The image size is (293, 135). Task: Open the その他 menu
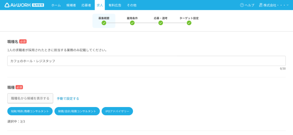coord(132,5)
